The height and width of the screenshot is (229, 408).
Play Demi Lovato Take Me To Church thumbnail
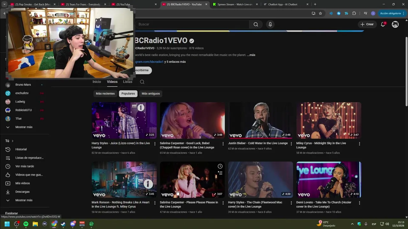point(329,180)
